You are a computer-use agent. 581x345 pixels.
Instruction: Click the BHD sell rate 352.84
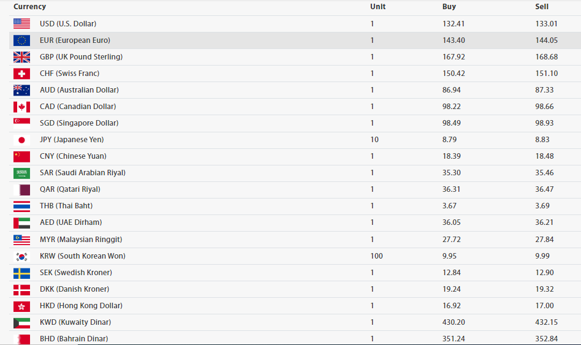point(547,339)
